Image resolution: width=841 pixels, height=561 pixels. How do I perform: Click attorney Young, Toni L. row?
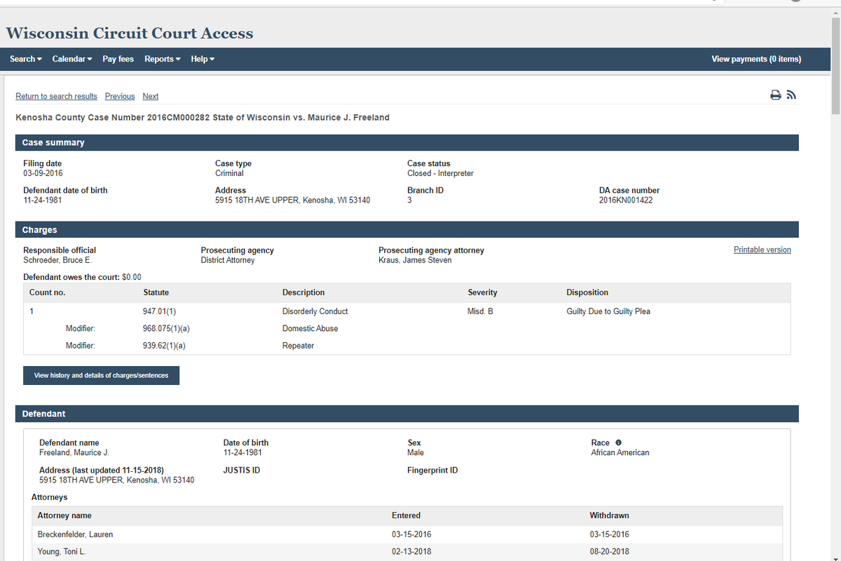point(407,552)
